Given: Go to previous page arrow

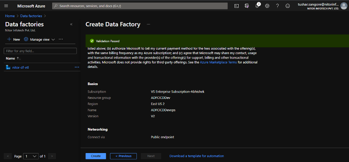Looking at the screenshot, I should [8, 156].
